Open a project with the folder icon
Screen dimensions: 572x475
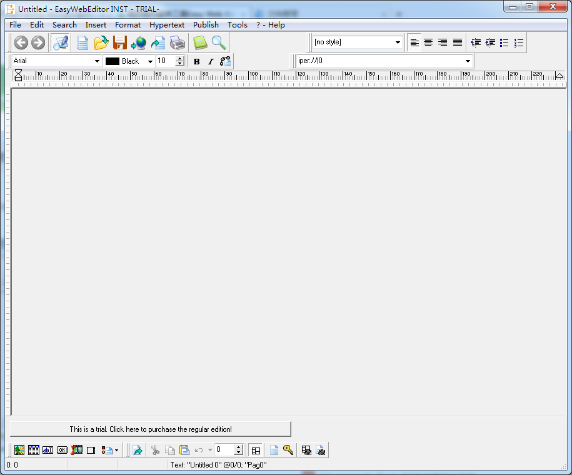coord(101,42)
